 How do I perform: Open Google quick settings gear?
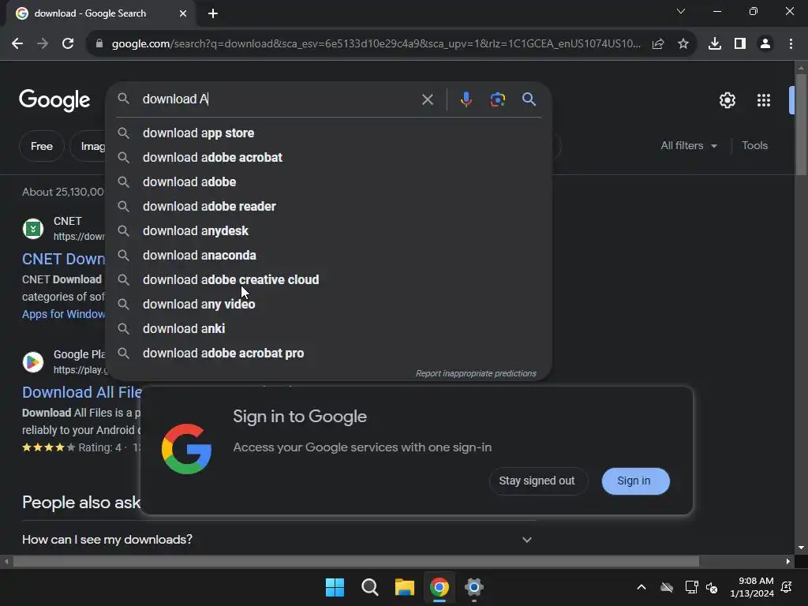pyautogui.click(x=727, y=100)
